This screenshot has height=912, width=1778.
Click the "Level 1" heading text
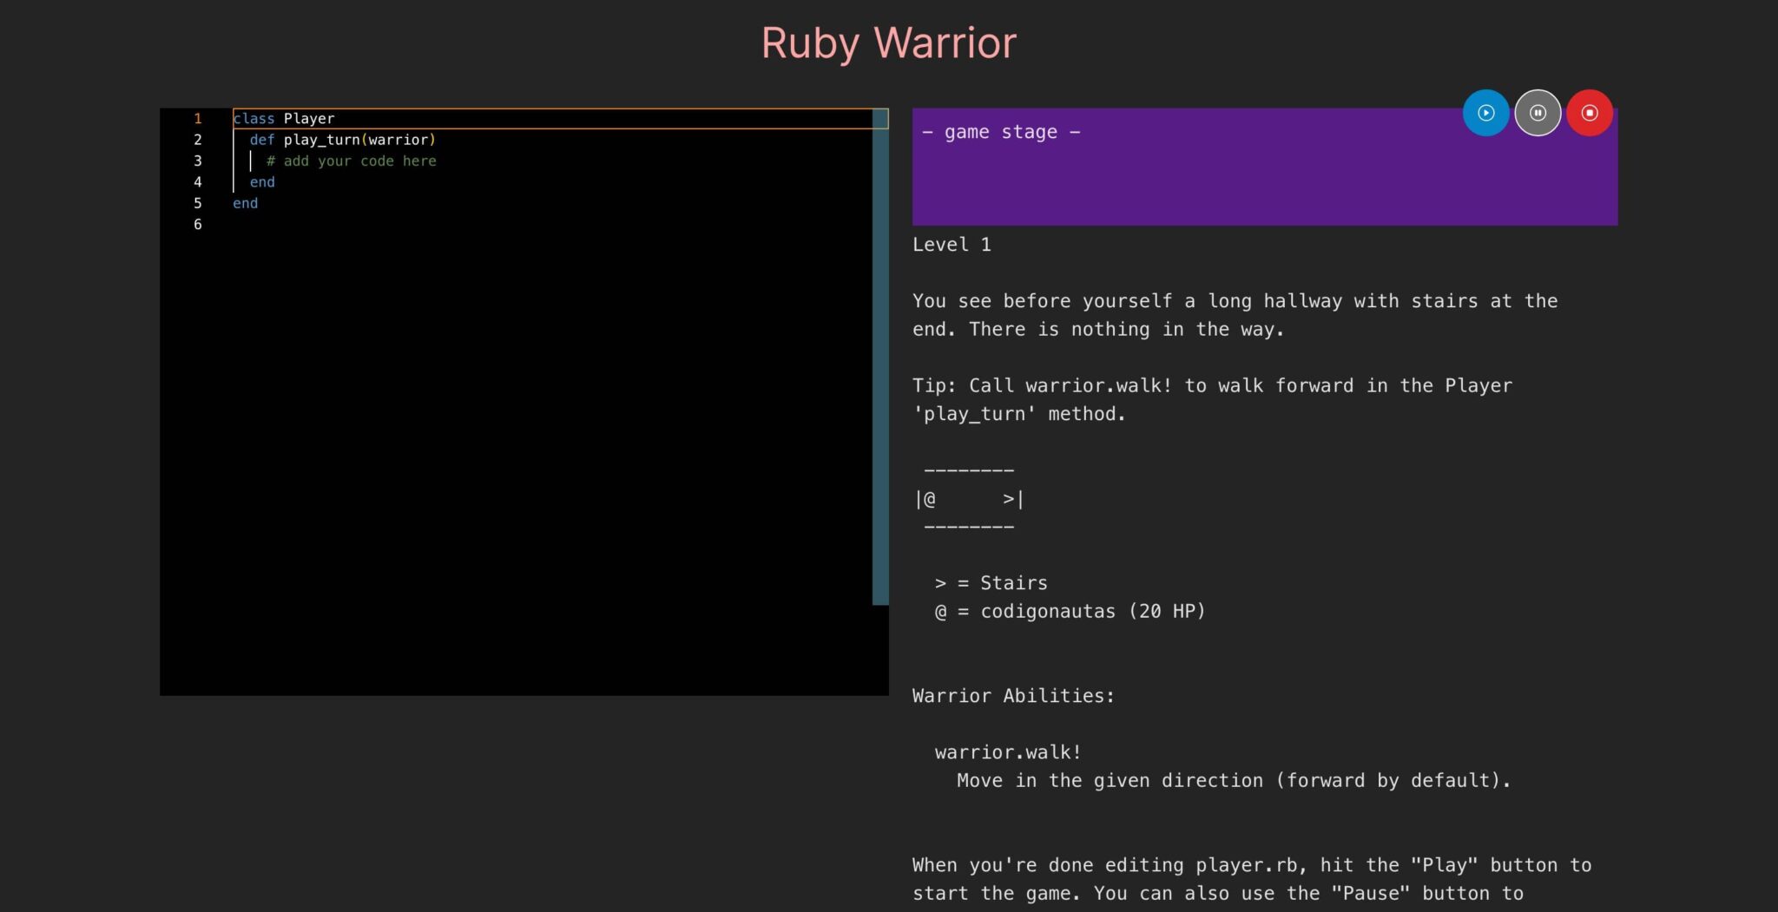952,245
